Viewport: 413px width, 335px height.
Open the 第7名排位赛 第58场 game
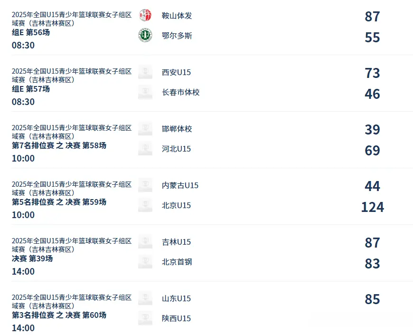(x=59, y=146)
